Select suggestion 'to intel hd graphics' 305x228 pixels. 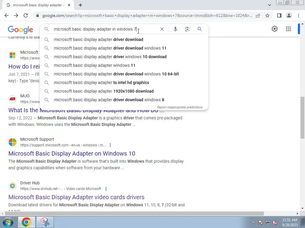click(x=124, y=83)
